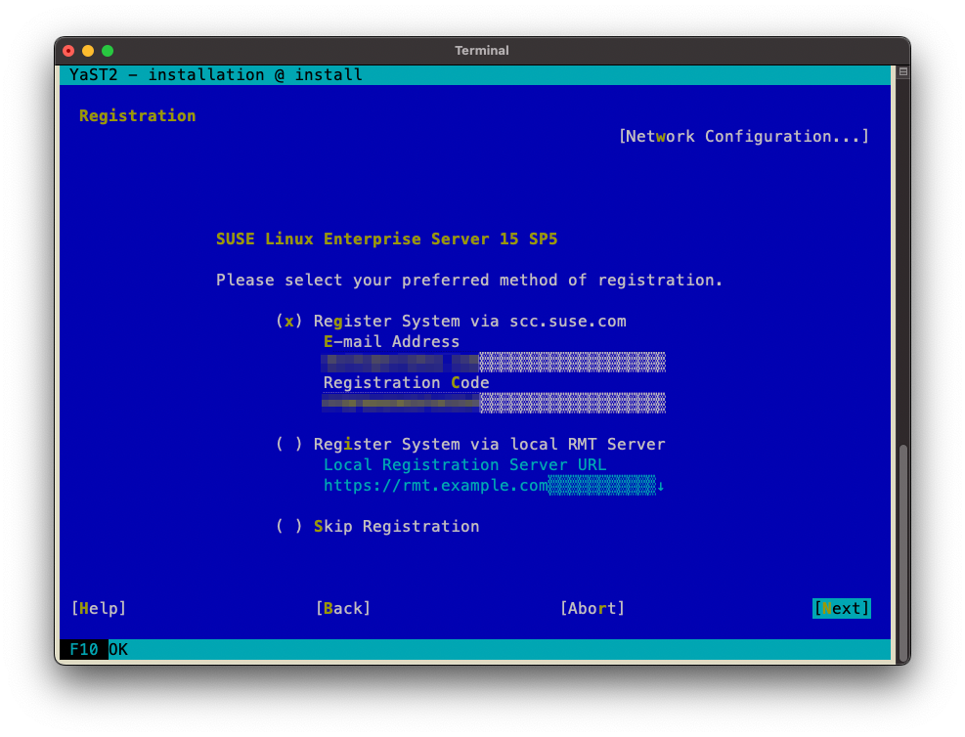Focus the Registration Code input field
Viewport: 965px width, 737px height.
point(494,403)
